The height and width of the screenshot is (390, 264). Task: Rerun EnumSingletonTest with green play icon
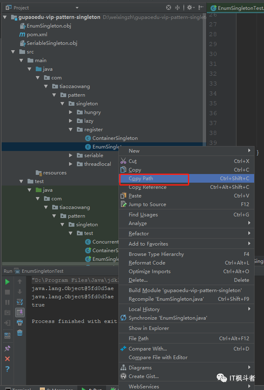7,282
